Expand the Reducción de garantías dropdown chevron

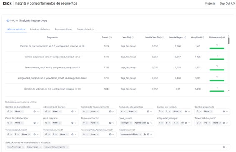coord(151,112)
